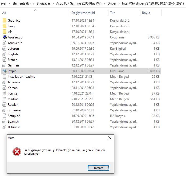Click Kur Bilgileri type of autorun
The height and width of the screenshot is (176, 186).
[118, 49]
